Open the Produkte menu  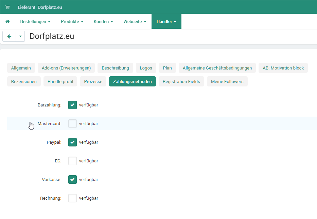click(72, 21)
